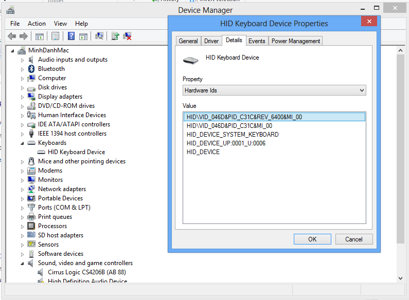409x300 pixels.
Task: Expand the Bluetooth tree node
Action: click(x=22, y=69)
